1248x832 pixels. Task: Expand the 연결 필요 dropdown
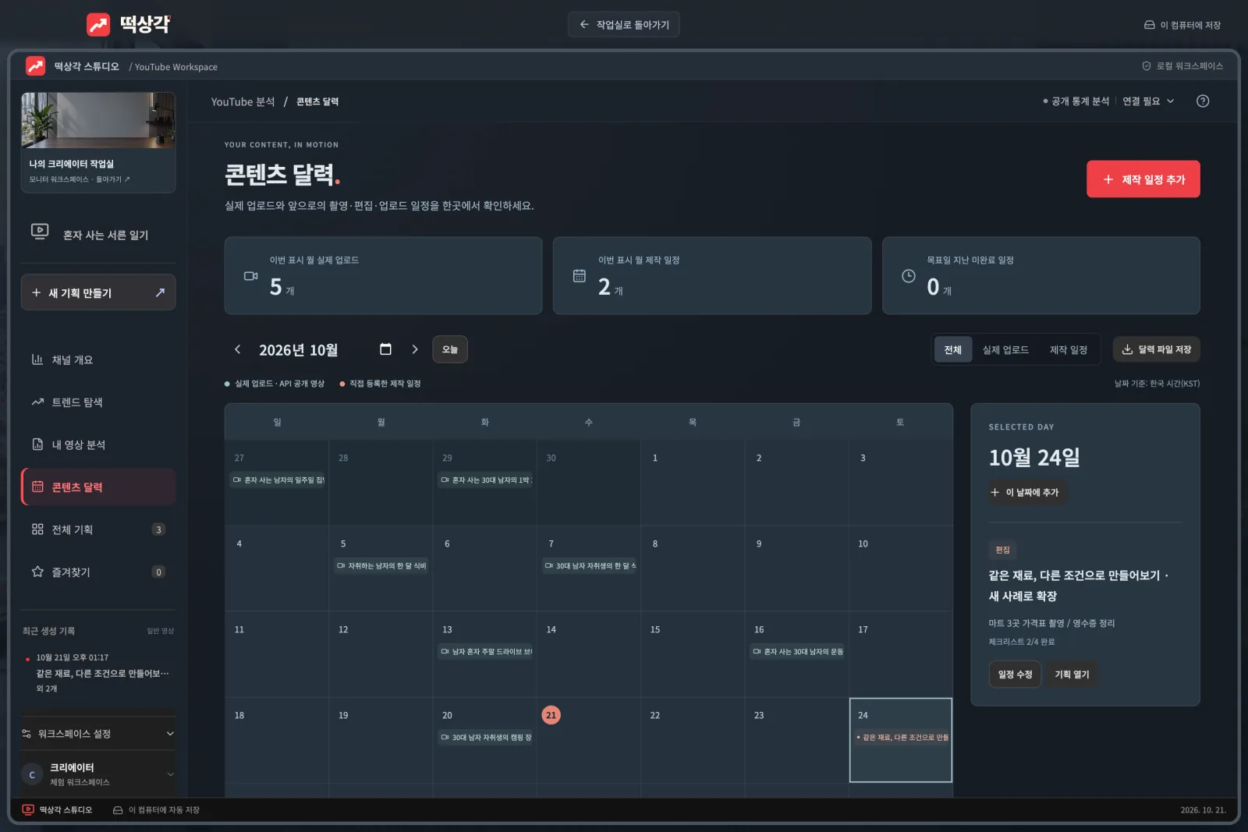point(1148,101)
